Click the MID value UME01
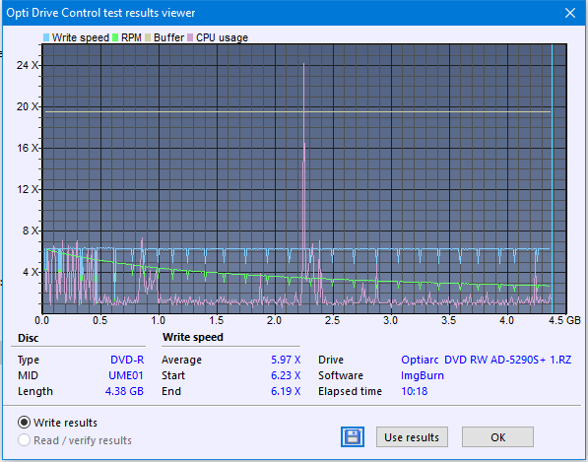This screenshot has height=462, width=588. [x=126, y=375]
